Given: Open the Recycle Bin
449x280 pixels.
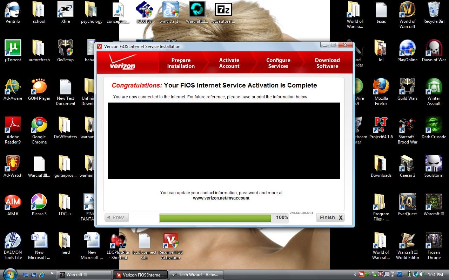Looking at the screenshot, I should (434, 13).
